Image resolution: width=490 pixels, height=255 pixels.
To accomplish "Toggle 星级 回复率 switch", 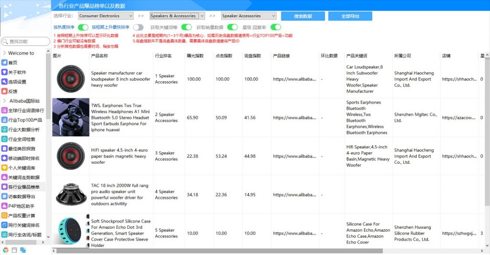I will click(x=276, y=27).
